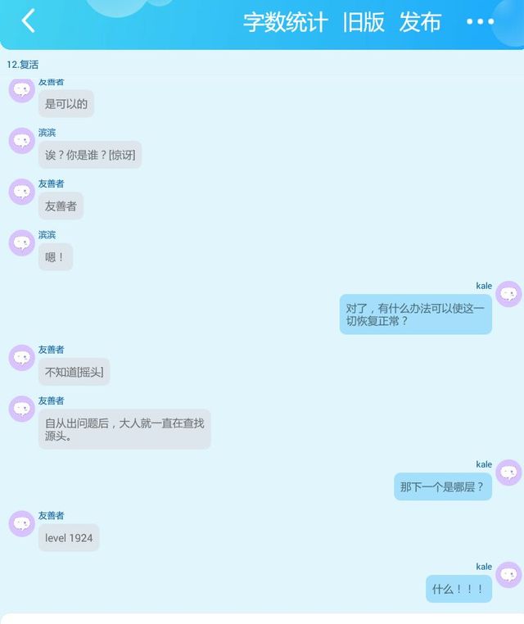
Task: Select the 诶?你是谁?[惊讶] message bubble
Action: point(90,155)
